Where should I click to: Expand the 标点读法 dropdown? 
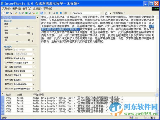click(x=34, y=75)
